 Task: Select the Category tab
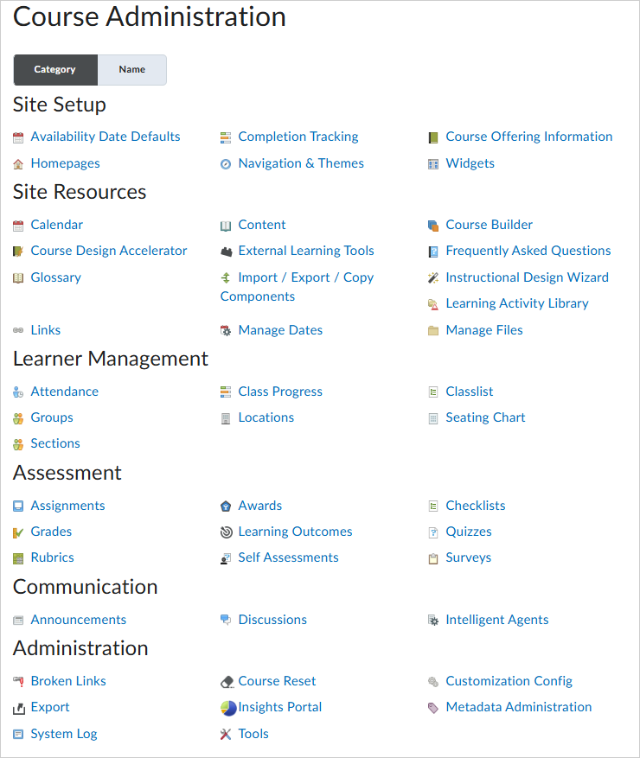tap(54, 69)
